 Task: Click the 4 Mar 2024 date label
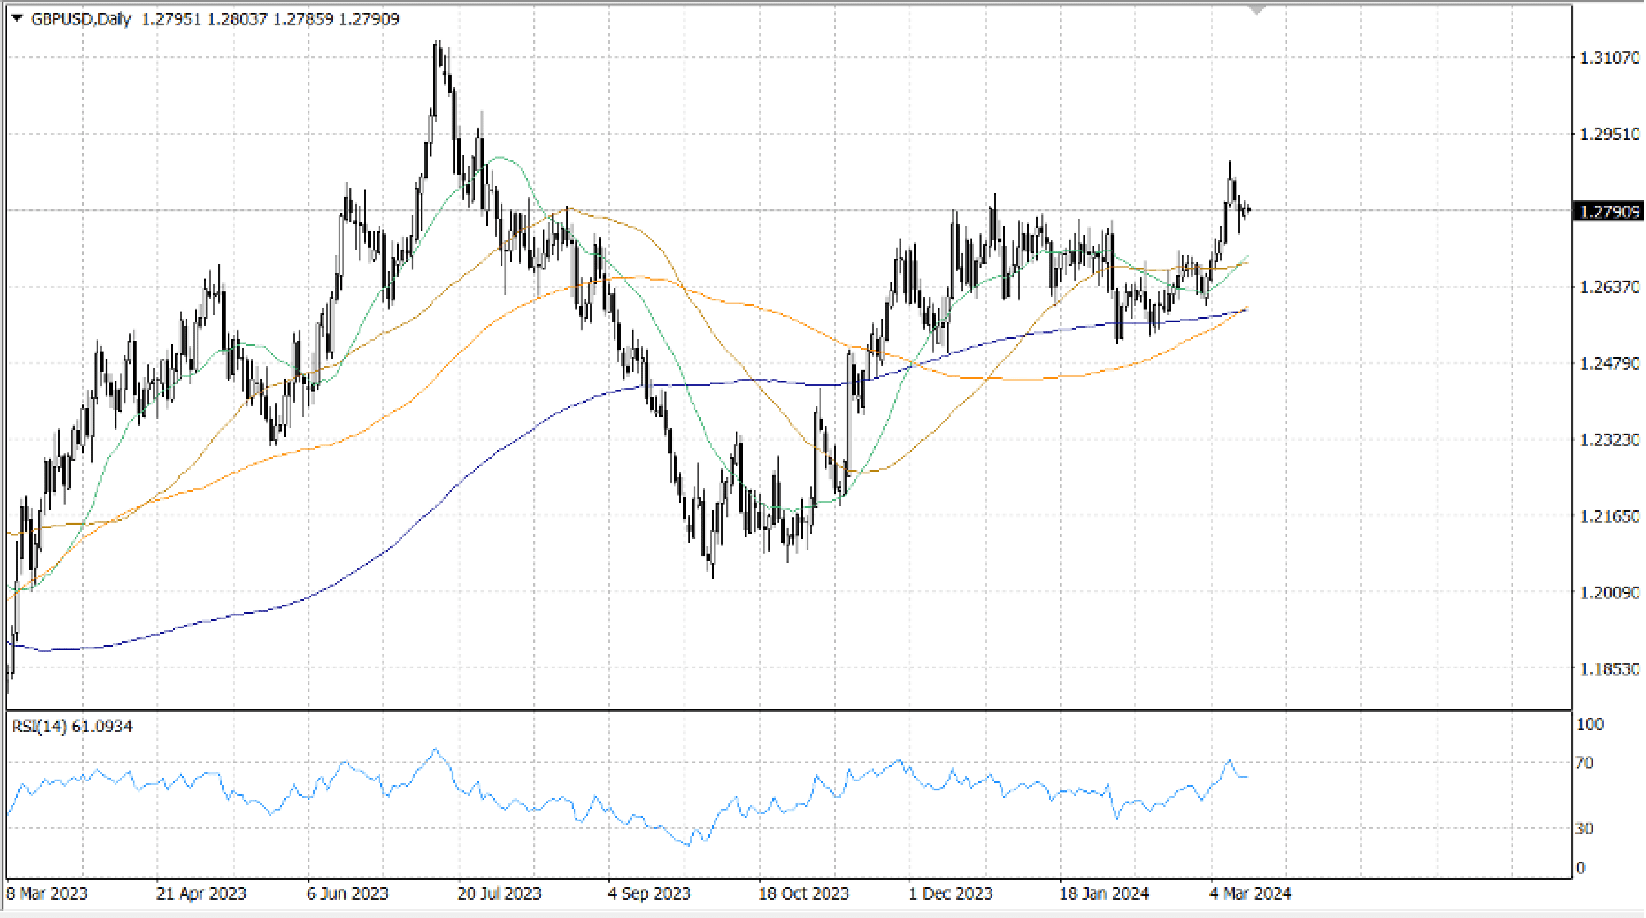(1250, 893)
